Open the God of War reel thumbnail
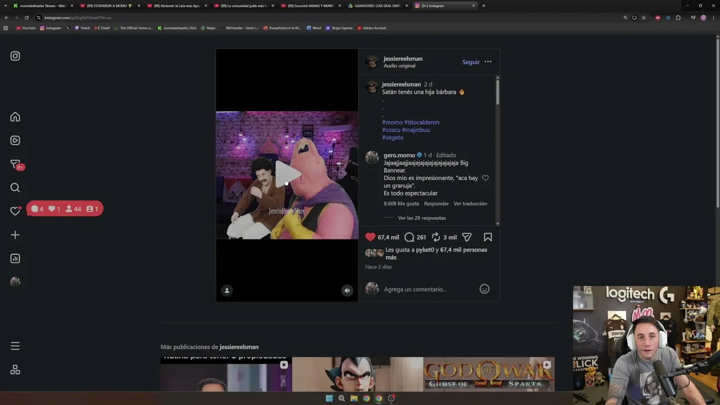 pyautogui.click(x=489, y=374)
